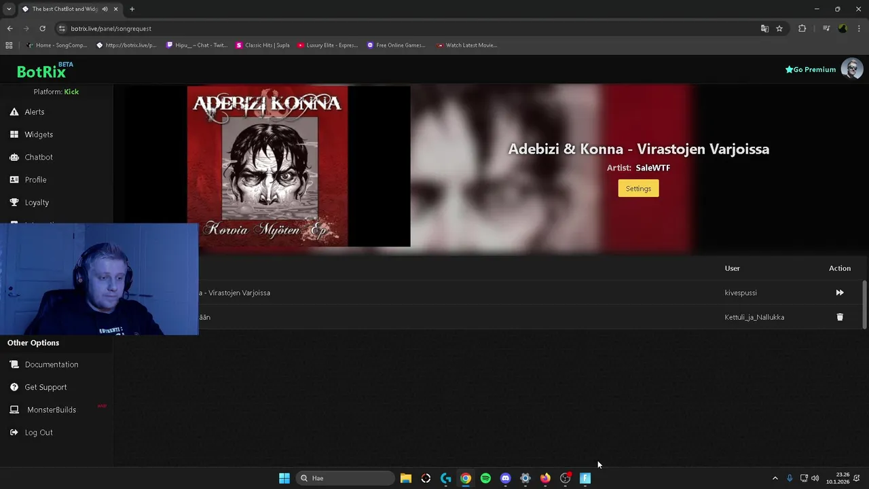Select the Virastojen Varjoissa song row
869x489 pixels.
coord(490,293)
